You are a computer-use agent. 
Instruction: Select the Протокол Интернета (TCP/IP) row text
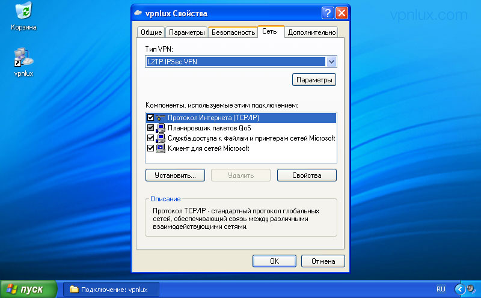coord(213,118)
